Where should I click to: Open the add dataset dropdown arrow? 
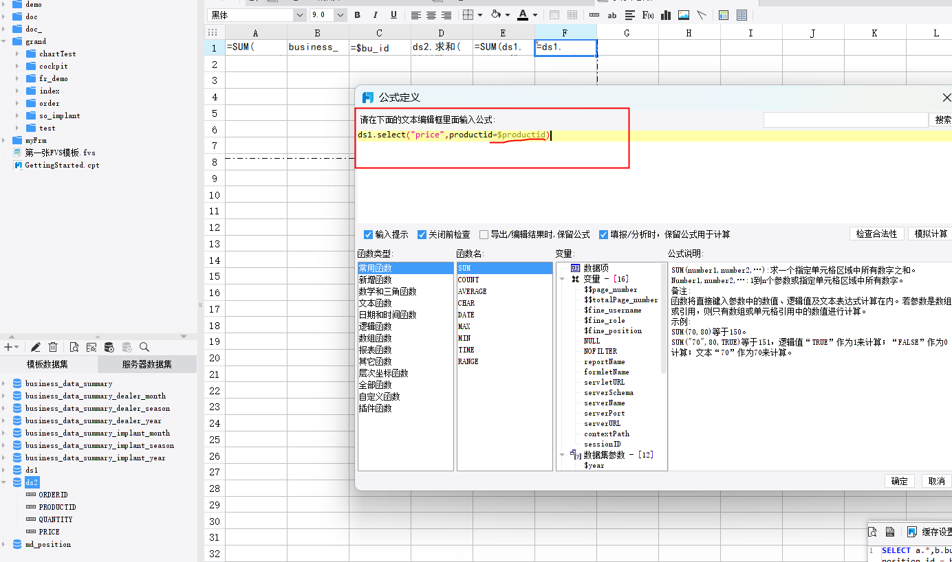click(x=17, y=348)
